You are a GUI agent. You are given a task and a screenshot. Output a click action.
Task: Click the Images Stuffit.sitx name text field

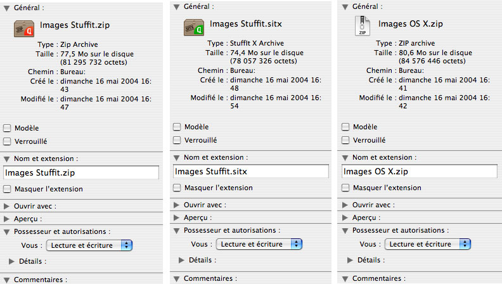[x=250, y=171]
